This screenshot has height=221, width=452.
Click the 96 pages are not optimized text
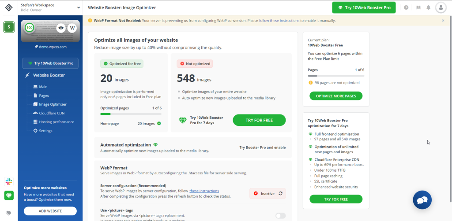pyautogui.click(x=337, y=83)
